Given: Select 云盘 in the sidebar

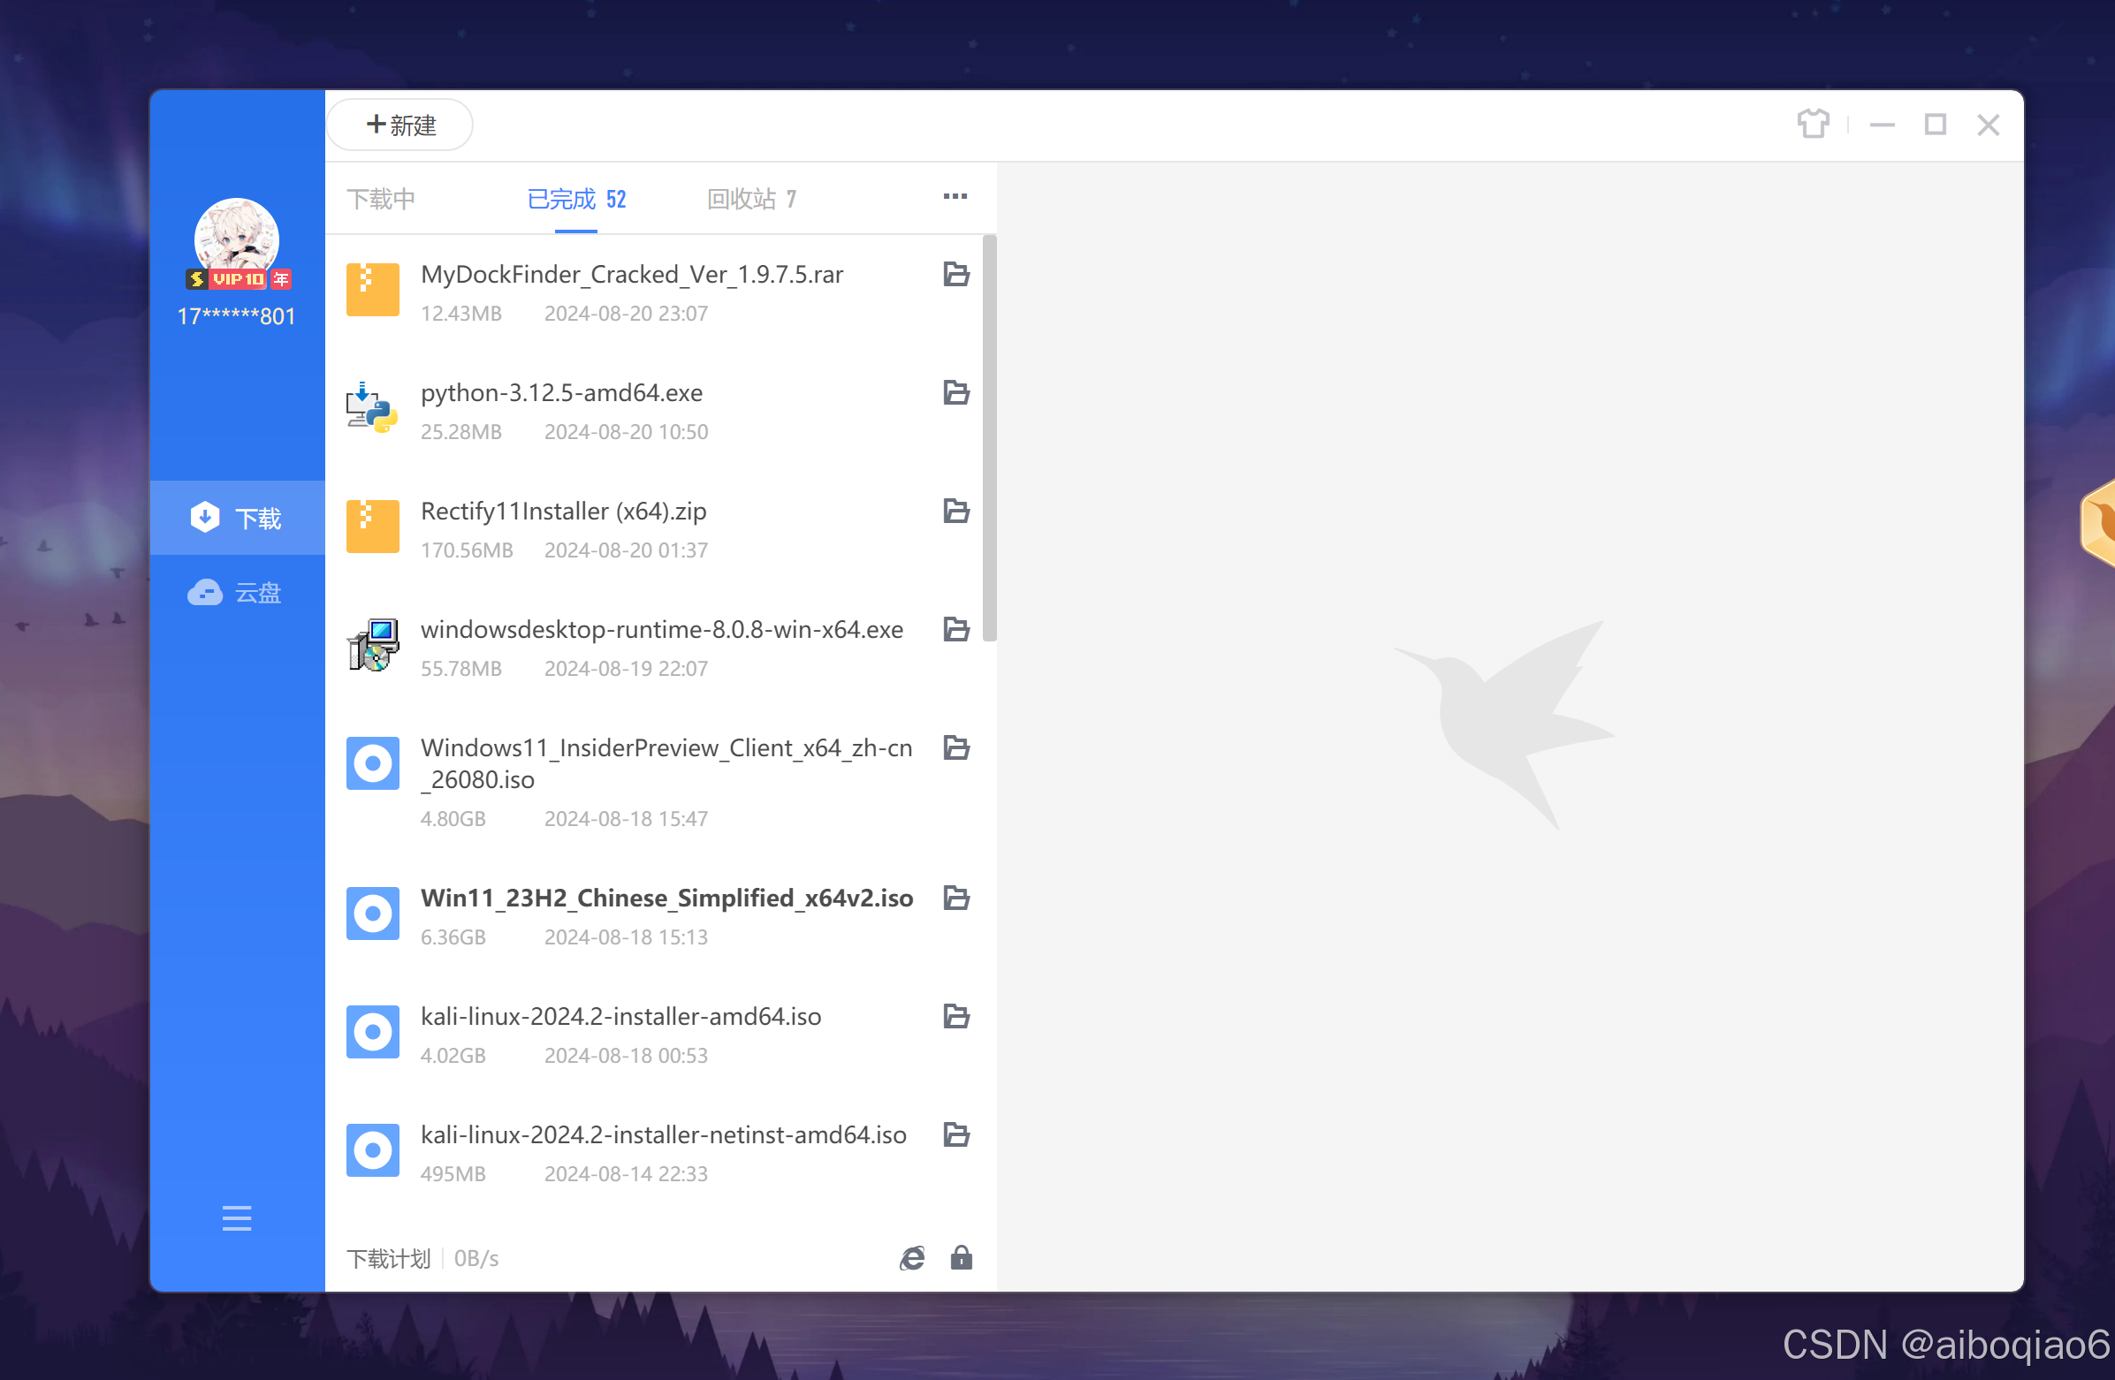Looking at the screenshot, I should pos(237,592).
